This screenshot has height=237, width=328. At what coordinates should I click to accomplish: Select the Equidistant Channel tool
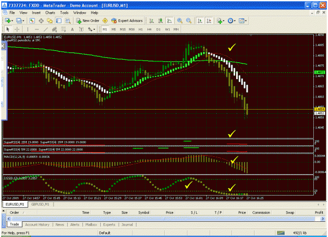pyautogui.click(x=55, y=29)
